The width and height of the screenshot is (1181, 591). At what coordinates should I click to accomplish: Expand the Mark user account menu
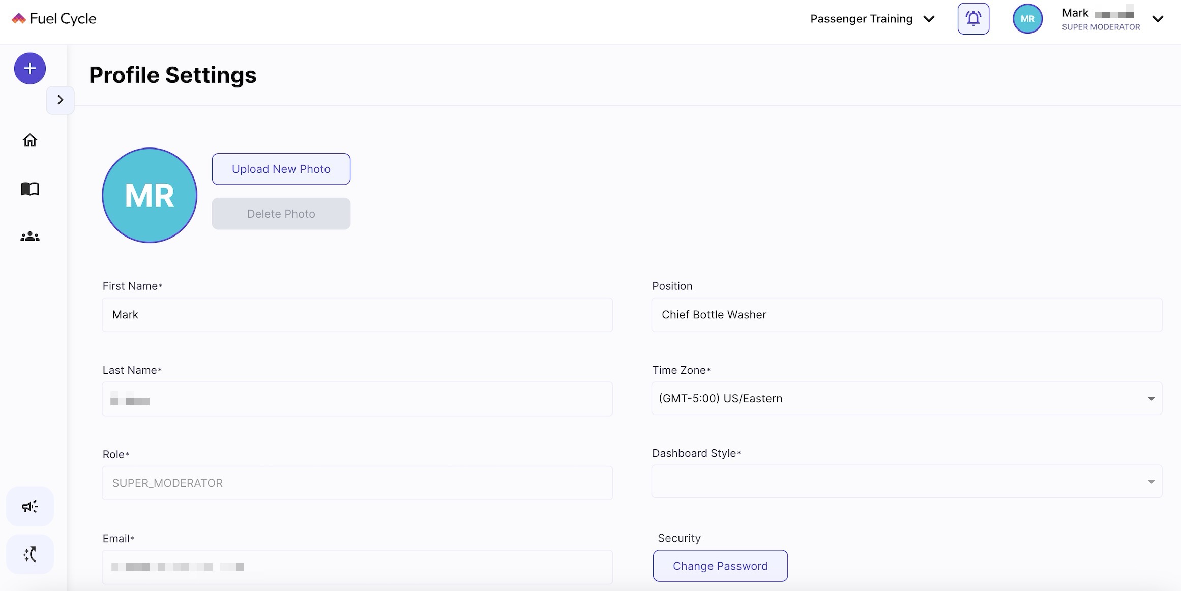pyautogui.click(x=1158, y=19)
